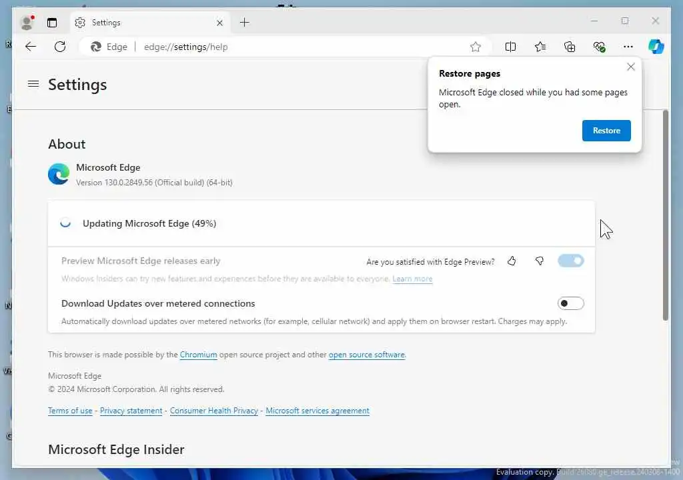Open the Settings and more ellipsis menu
Screen dimensions: 683x480
click(x=628, y=47)
